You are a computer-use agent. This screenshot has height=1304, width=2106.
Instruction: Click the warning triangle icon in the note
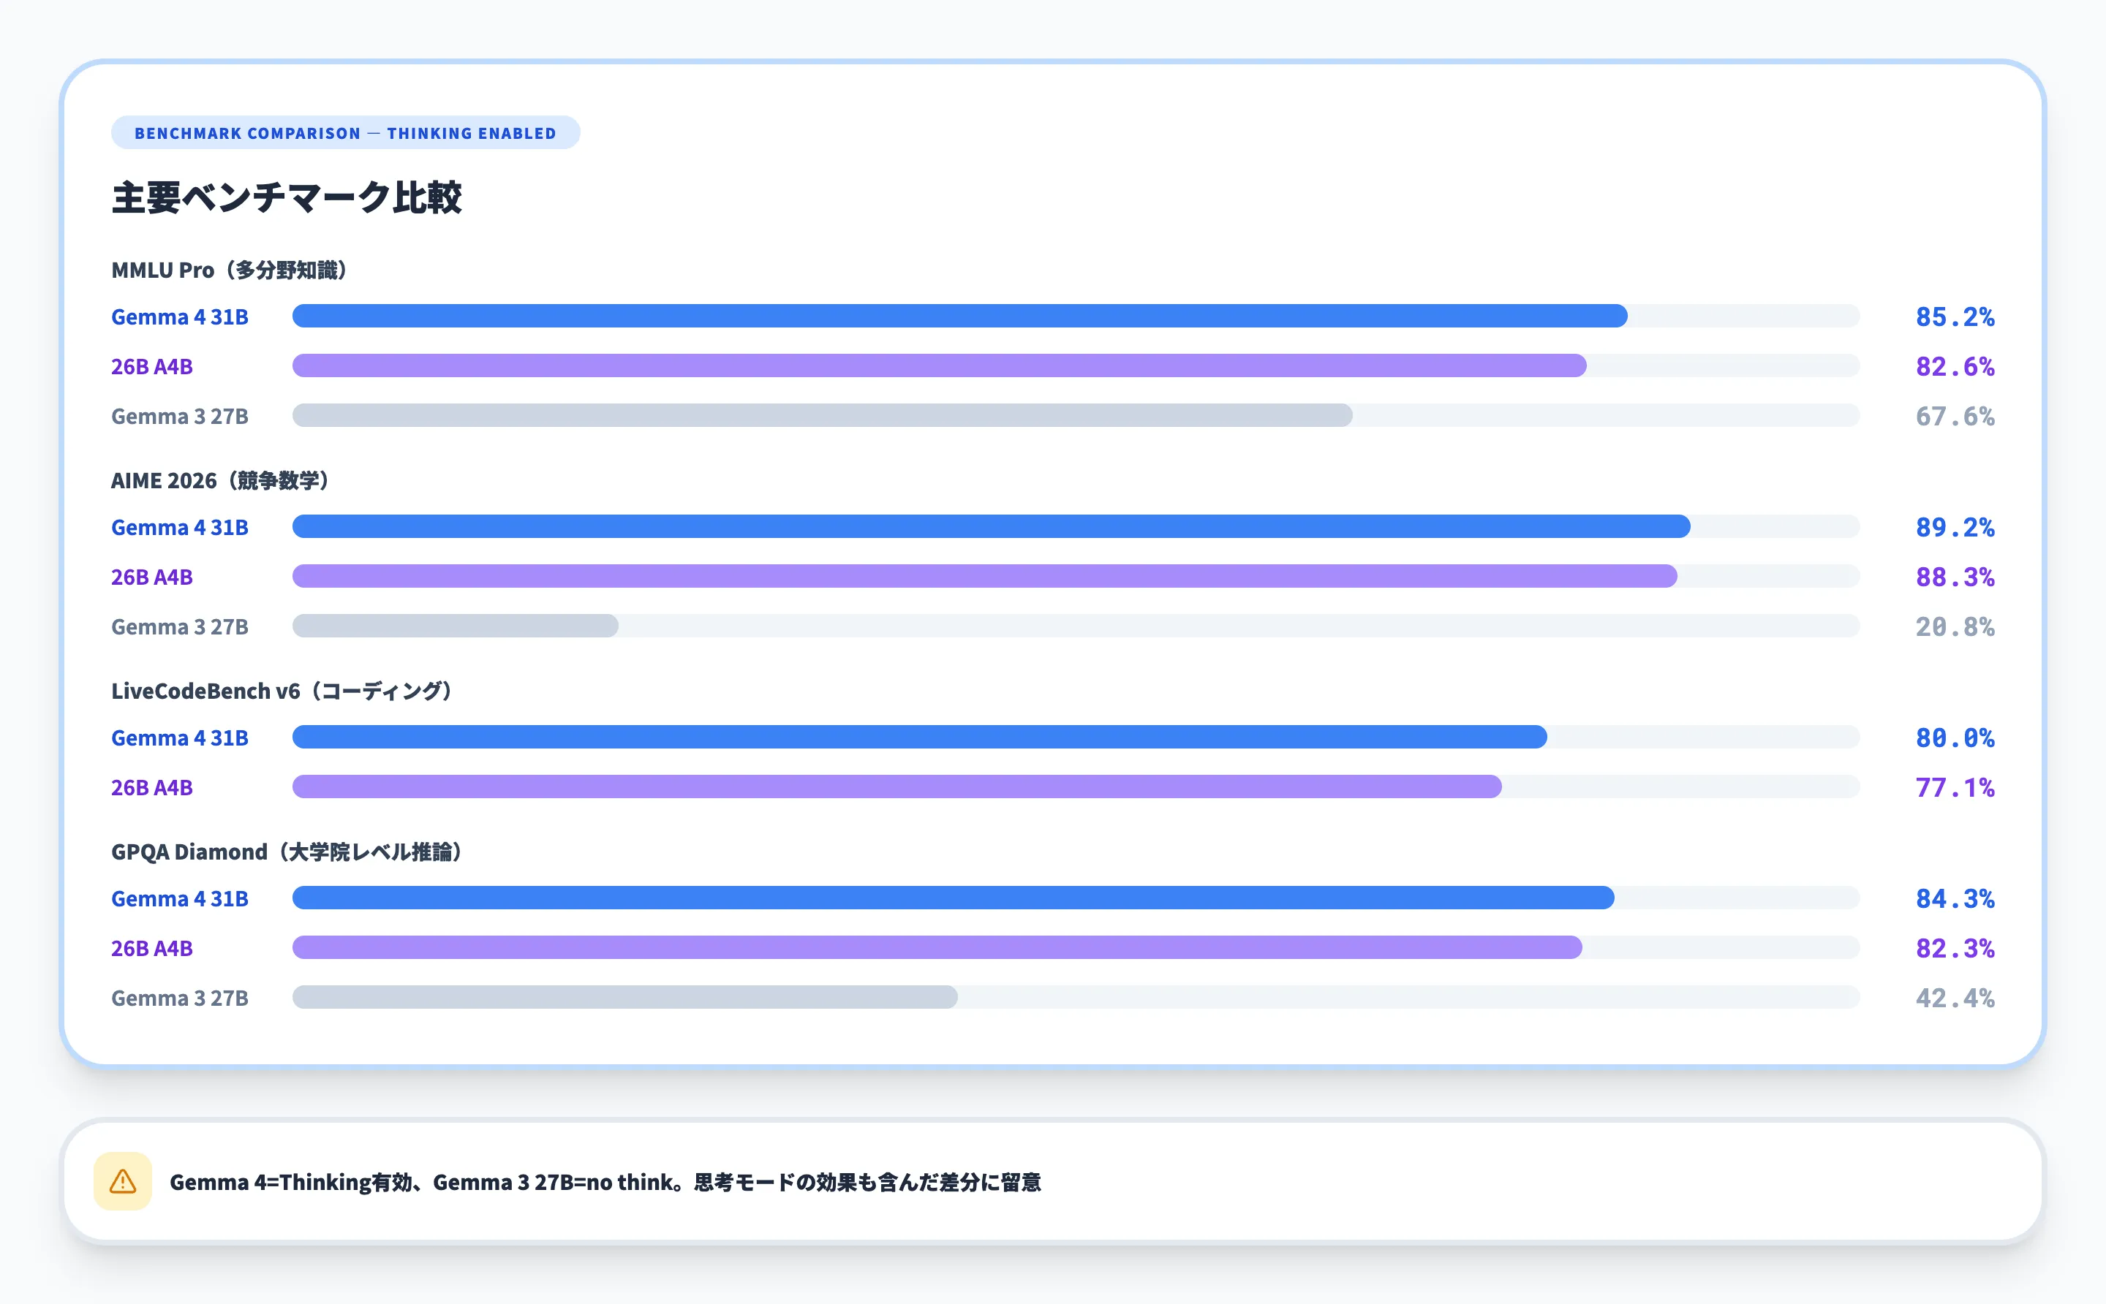tap(123, 1183)
